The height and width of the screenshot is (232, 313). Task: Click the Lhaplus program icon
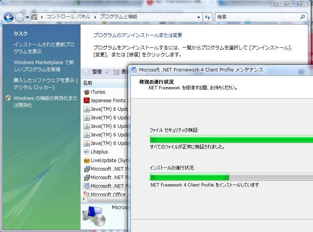pyautogui.click(x=86, y=152)
